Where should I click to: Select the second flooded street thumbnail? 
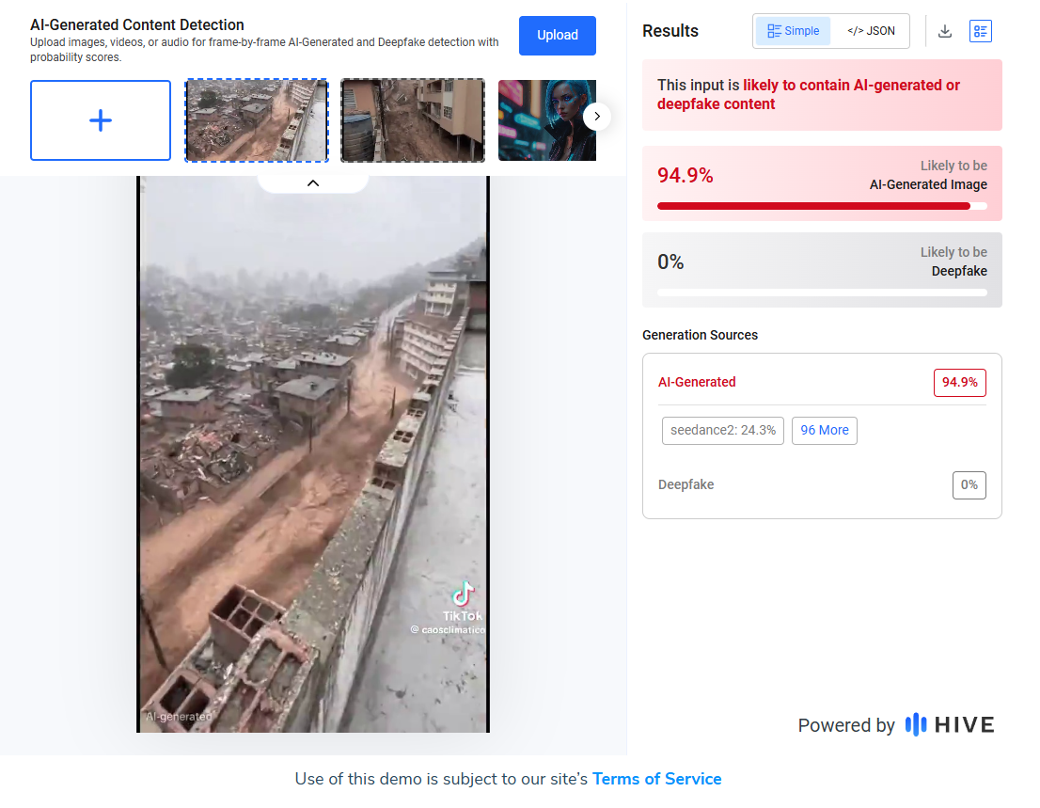(x=413, y=120)
